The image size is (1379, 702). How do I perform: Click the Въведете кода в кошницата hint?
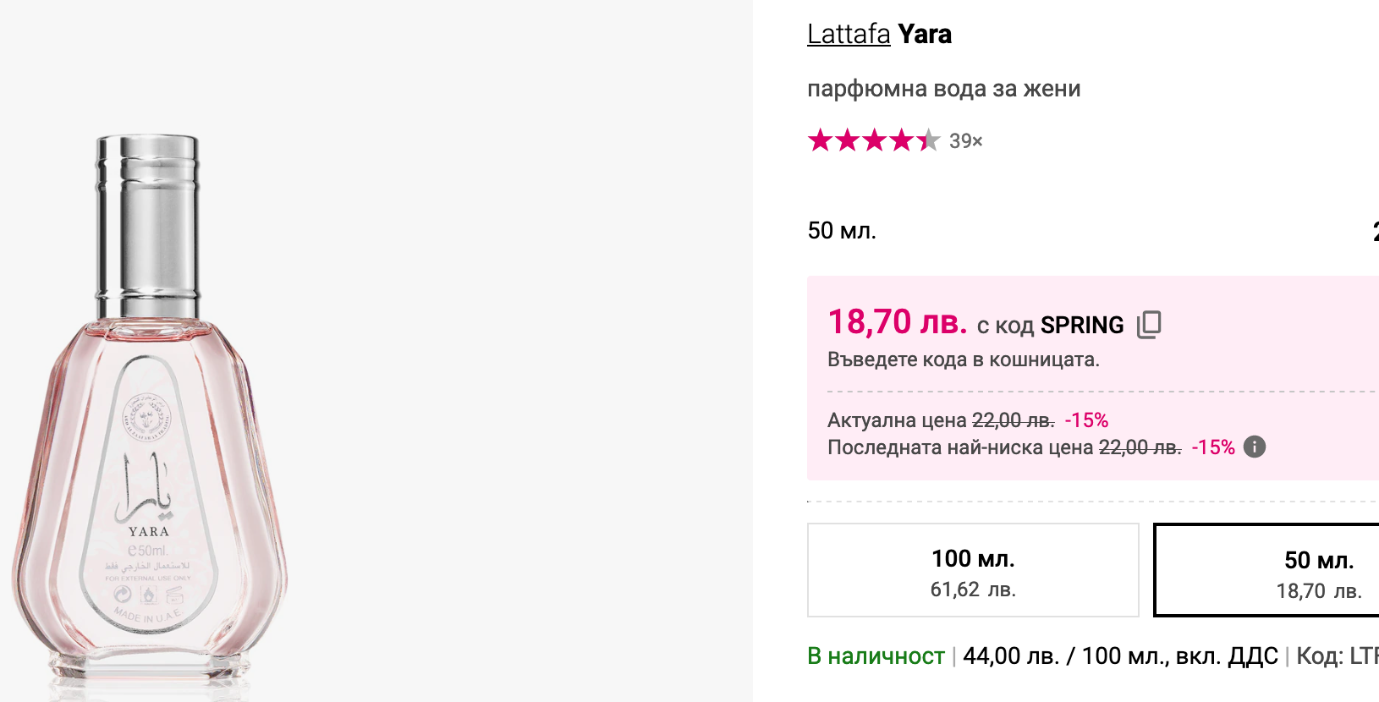pyautogui.click(x=963, y=359)
